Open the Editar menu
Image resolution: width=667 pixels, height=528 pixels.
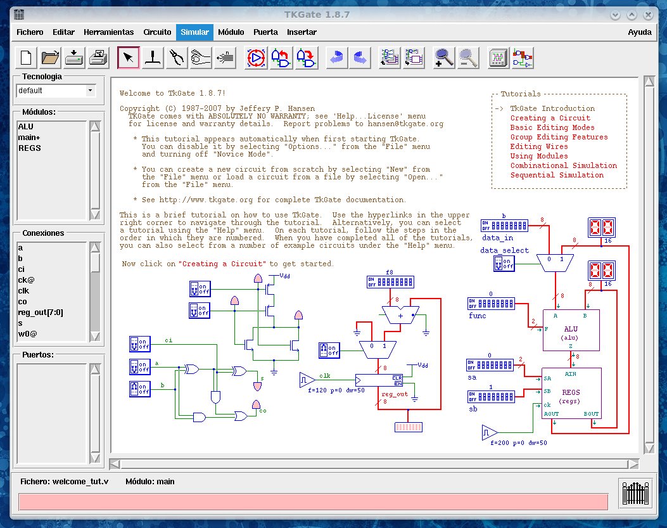(63, 32)
